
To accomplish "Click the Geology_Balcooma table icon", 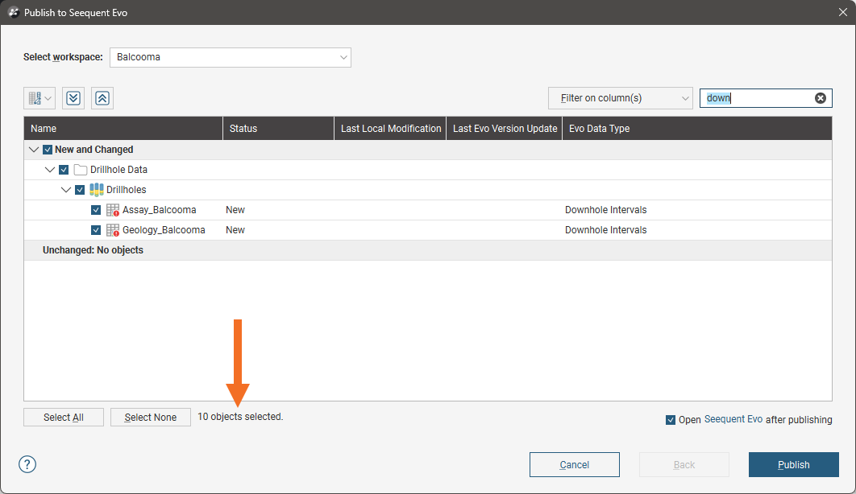I will pos(113,230).
